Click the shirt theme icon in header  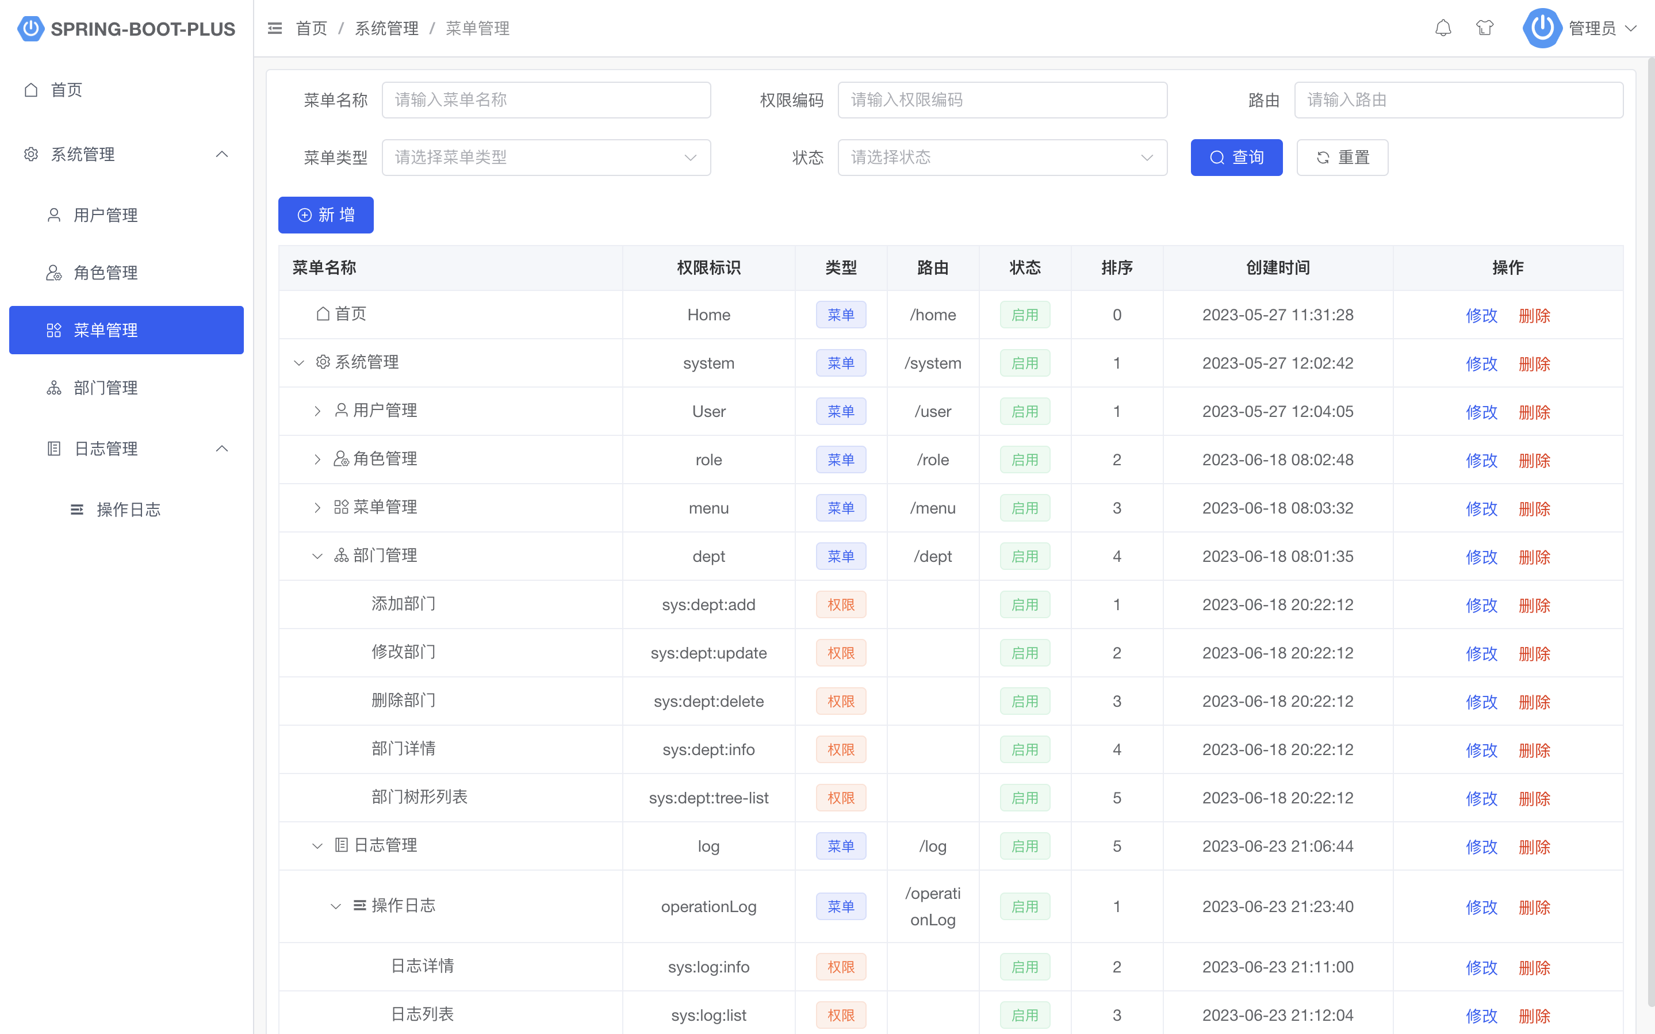point(1484,28)
